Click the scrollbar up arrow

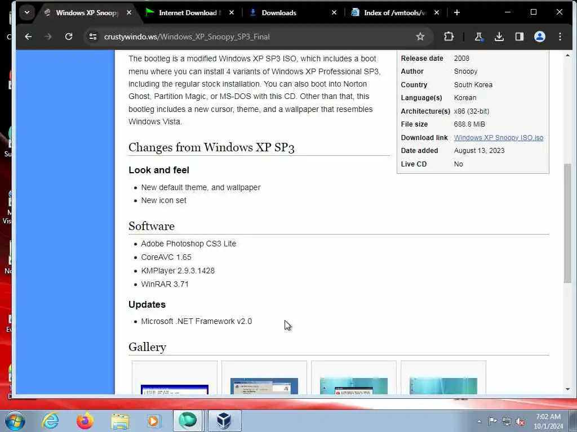click(x=567, y=56)
